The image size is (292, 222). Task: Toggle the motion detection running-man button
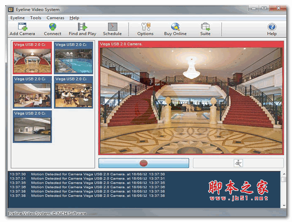tap(238, 163)
